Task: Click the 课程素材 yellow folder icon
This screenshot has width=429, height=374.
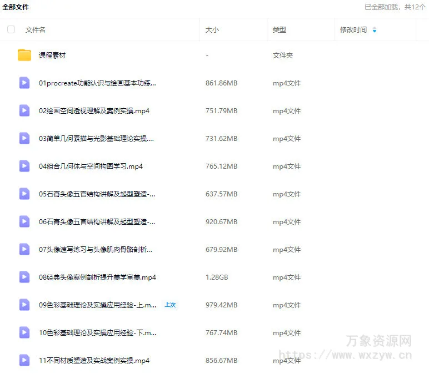Action: [x=24, y=55]
